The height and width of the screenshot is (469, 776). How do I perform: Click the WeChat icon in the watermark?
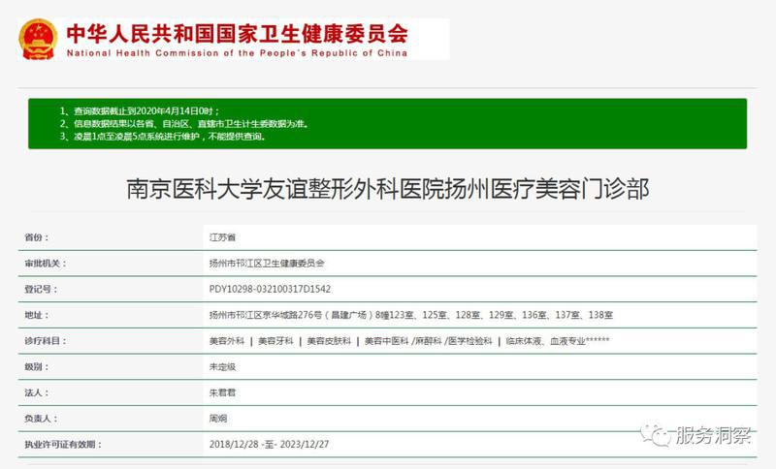point(660,435)
